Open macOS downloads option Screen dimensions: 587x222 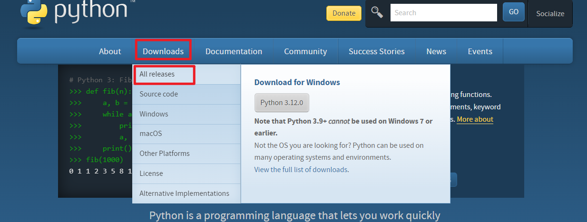pyautogui.click(x=150, y=134)
